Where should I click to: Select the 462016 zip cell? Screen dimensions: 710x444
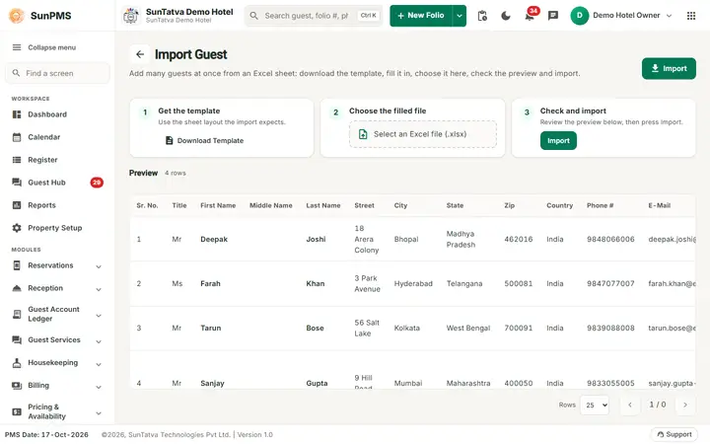click(x=518, y=239)
